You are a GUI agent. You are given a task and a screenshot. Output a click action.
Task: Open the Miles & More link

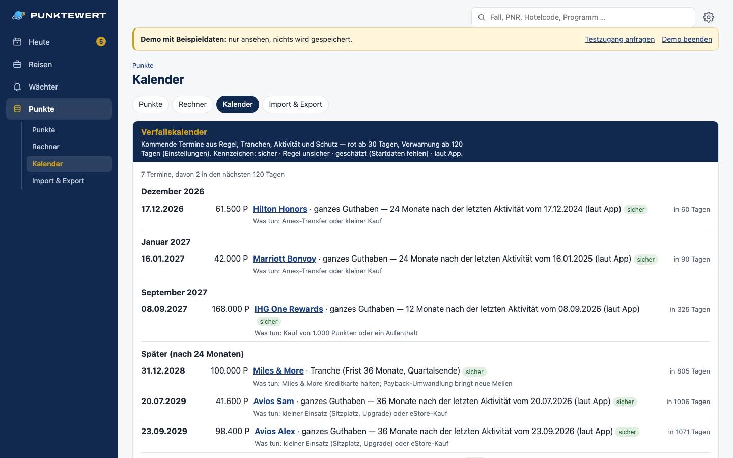click(x=278, y=370)
